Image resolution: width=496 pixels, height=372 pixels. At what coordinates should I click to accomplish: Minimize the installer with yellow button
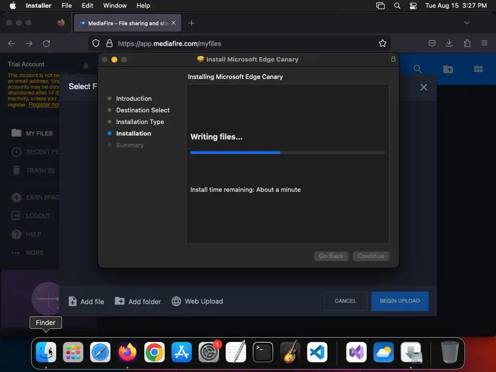114,60
